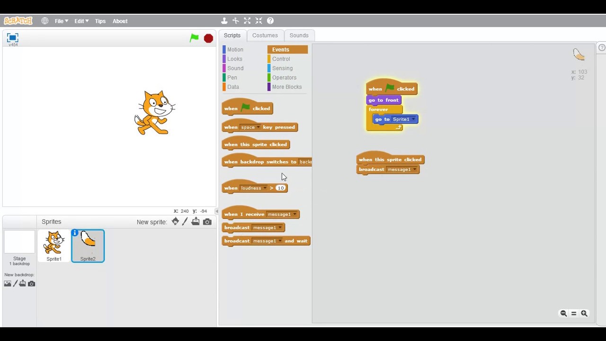Open the block help question-mark tool

[x=270, y=21]
